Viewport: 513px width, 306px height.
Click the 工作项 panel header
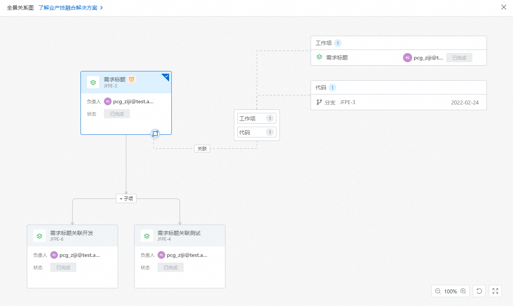click(x=399, y=43)
